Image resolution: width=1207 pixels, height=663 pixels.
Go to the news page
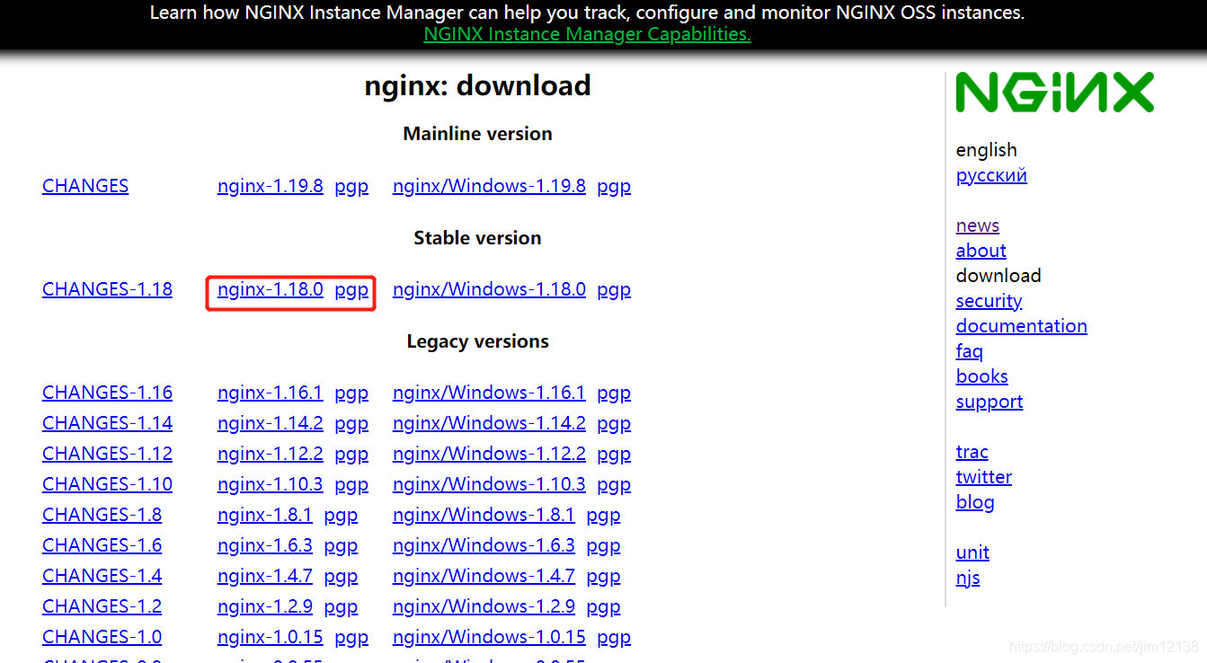click(978, 225)
